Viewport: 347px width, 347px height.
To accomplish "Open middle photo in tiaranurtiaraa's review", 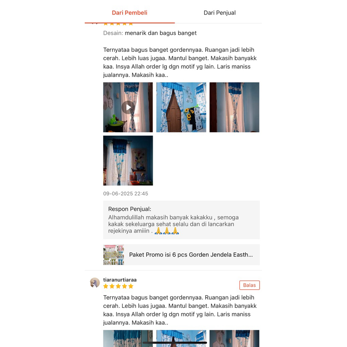I will (181, 339).
